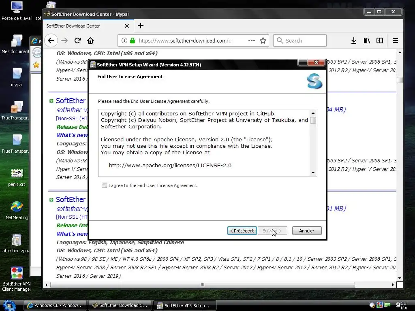Click the SoftEther logo in the wizard header
Viewport: 415px width, 311px height.
(314, 81)
